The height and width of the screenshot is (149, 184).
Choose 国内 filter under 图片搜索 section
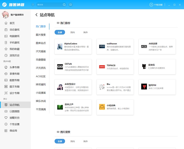tap(73, 141)
